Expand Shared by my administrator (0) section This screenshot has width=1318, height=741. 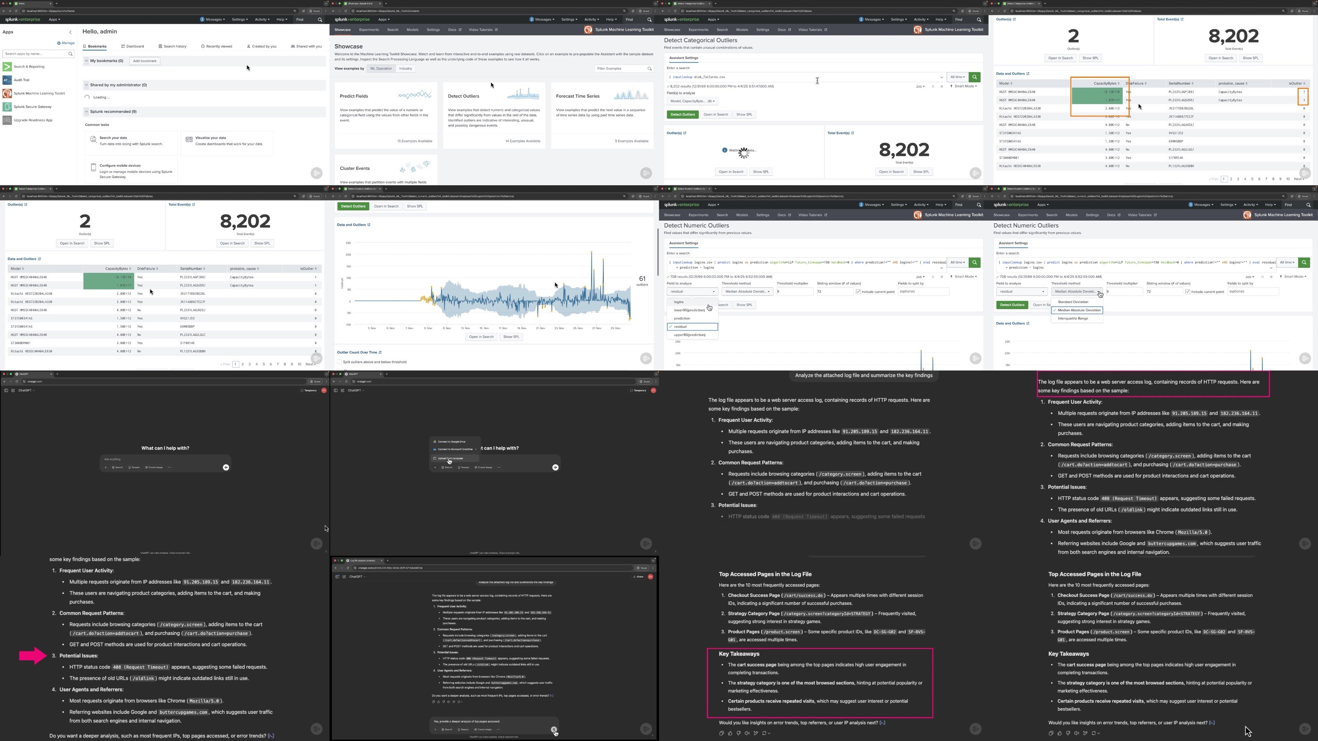click(86, 85)
